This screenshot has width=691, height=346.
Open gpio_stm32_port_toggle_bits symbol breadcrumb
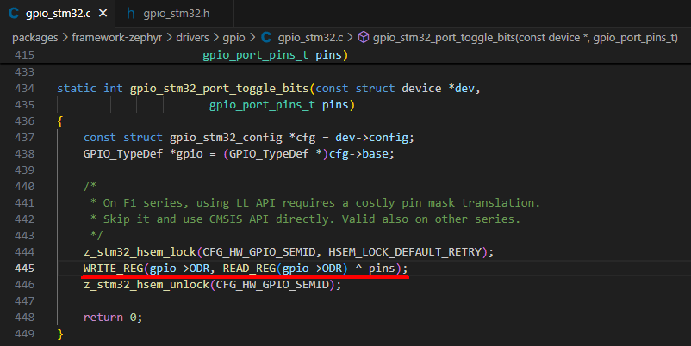click(x=526, y=38)
